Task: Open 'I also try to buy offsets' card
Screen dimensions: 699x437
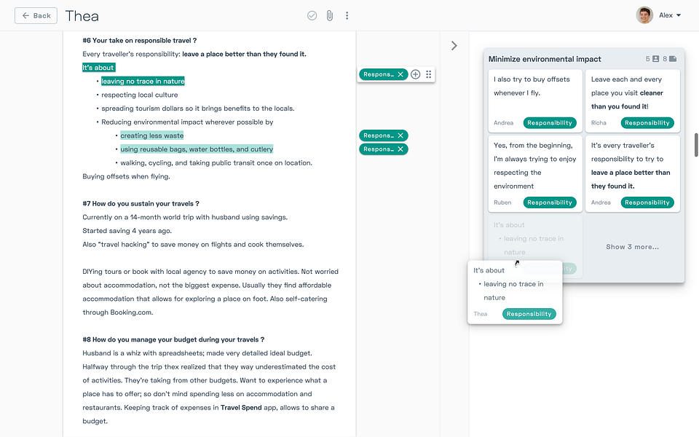Action: 535,101
